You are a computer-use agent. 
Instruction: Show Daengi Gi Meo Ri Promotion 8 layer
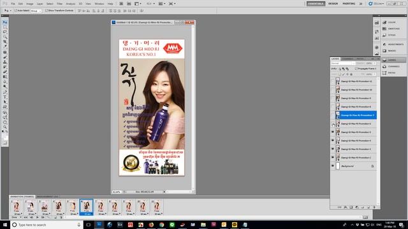(x=333, y=107)
